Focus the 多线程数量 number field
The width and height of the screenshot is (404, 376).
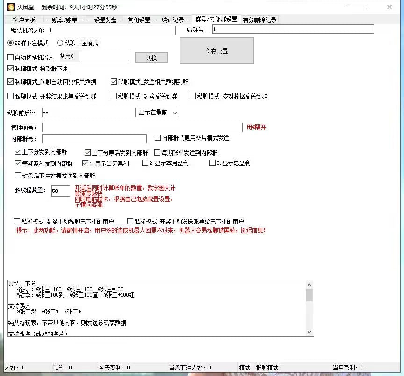point(60,191)
